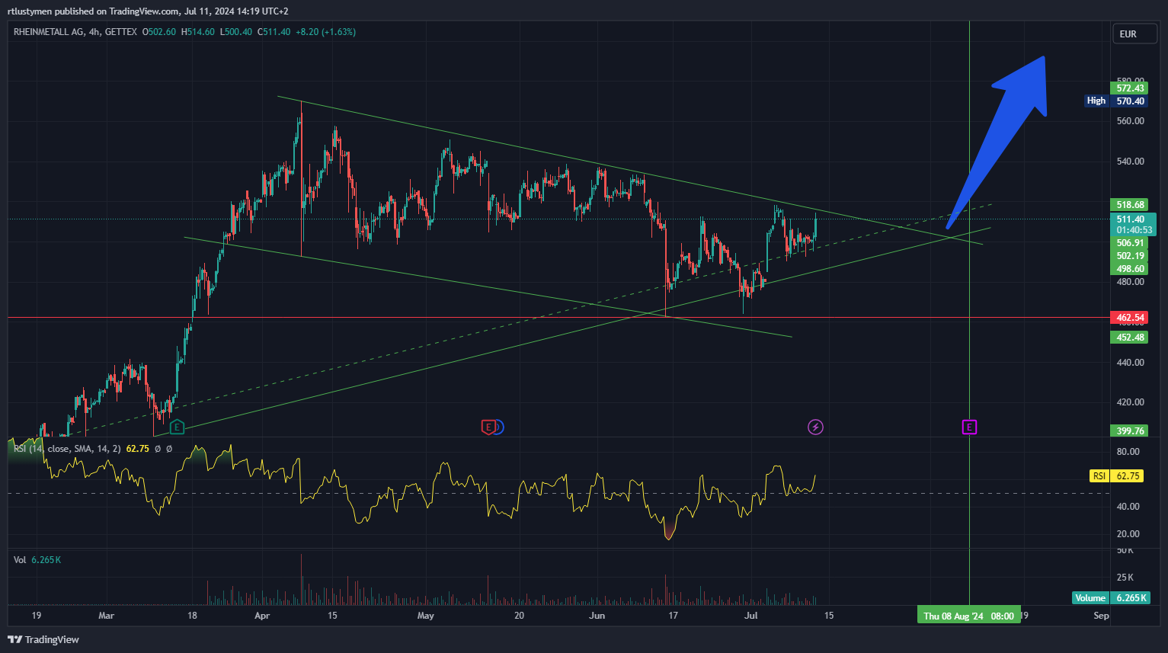Click the GETTEX exchange label
The width and height of the screenshot is (1168, 653).
coord(121,32)
